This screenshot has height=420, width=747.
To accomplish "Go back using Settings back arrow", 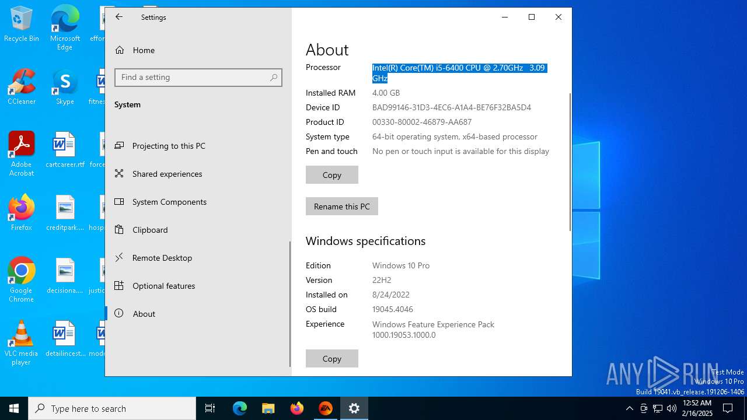I will (x=119, y=17).
